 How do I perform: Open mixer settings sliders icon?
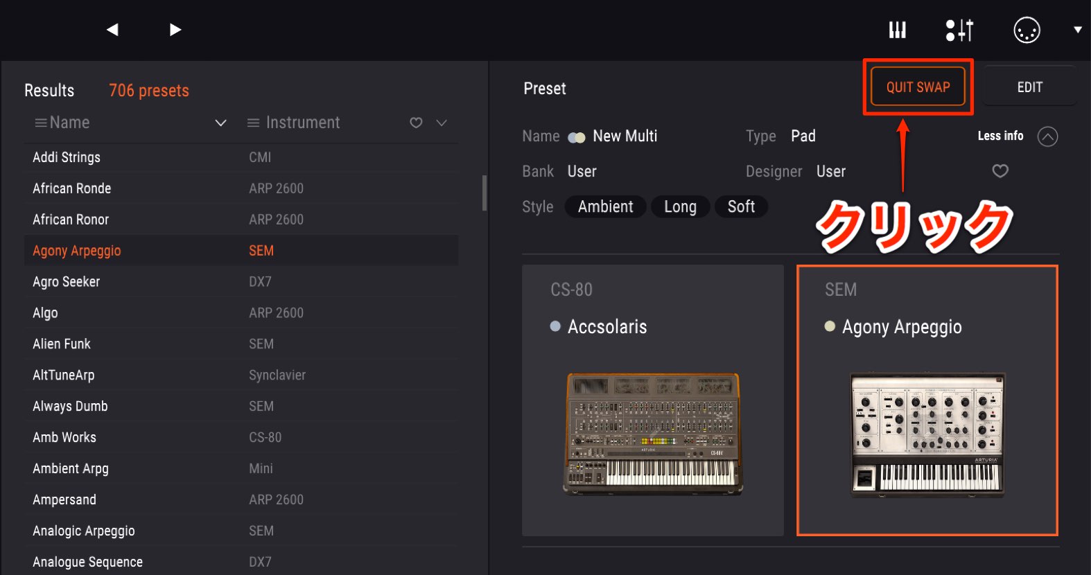tap(959, 30)
